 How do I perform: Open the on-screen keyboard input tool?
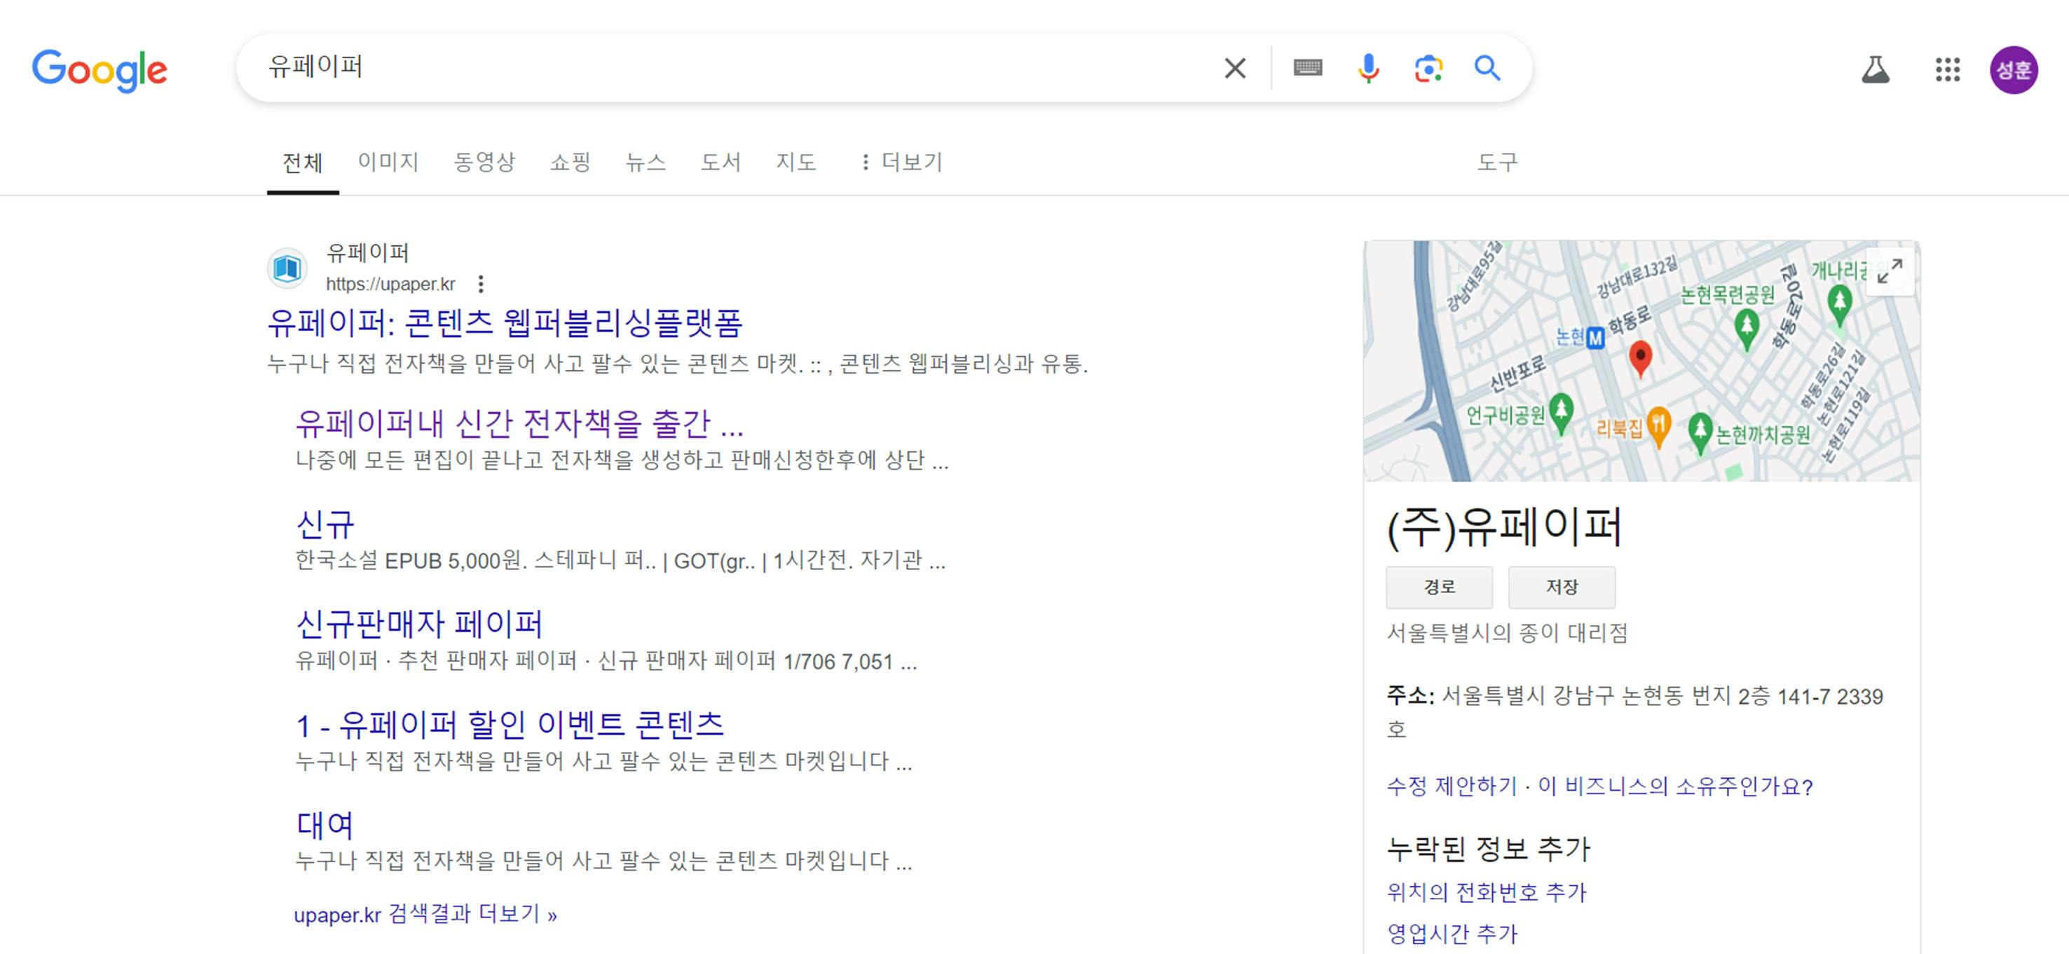1308,68
